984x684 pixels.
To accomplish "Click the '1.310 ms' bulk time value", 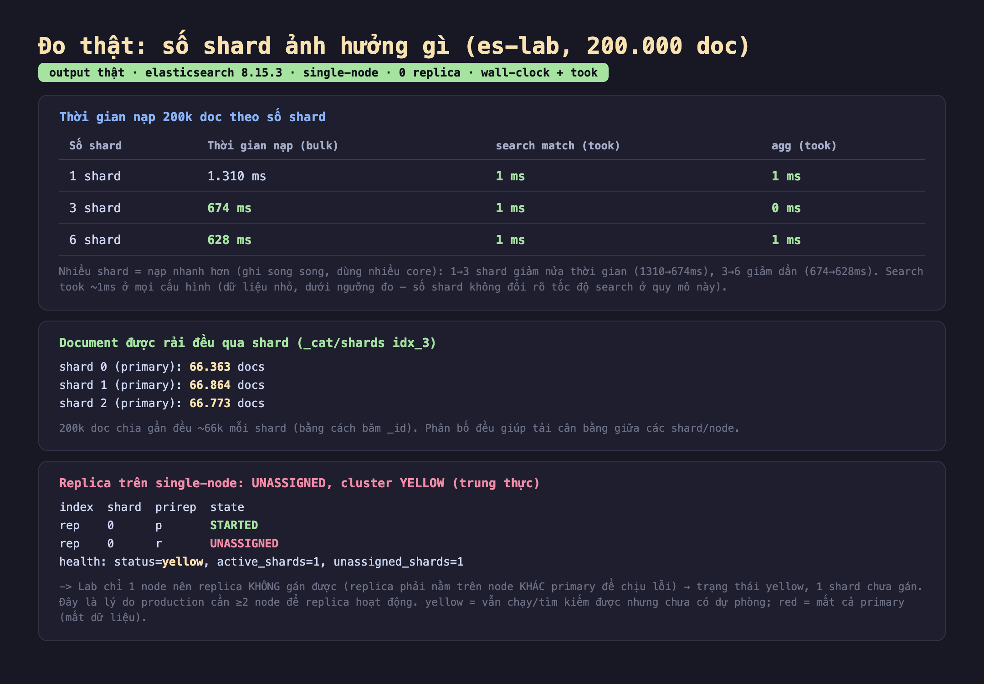I will [236, 176].
